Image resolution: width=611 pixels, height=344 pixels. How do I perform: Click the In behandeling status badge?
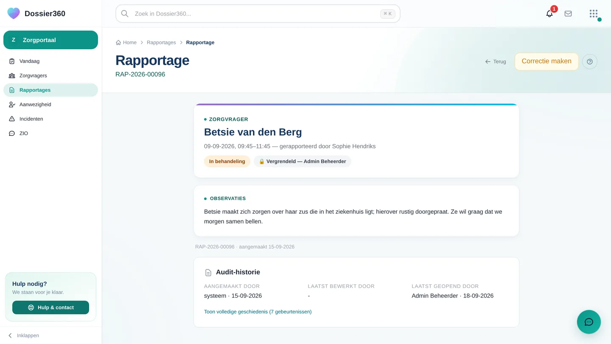tap(227, 161)
